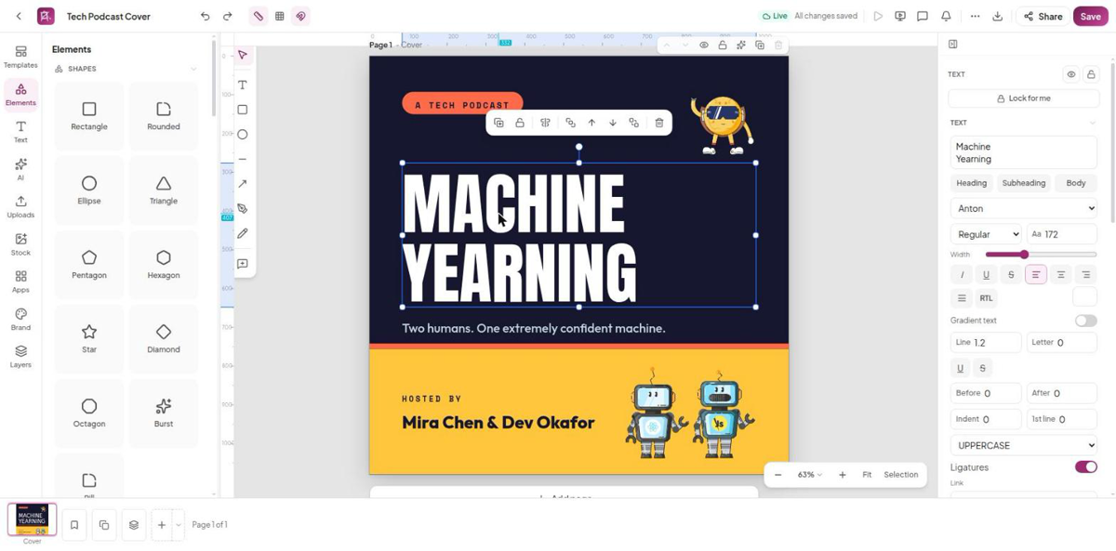Align text to center
This screenshot has width=1116, height=551.
click(1060, 275)
